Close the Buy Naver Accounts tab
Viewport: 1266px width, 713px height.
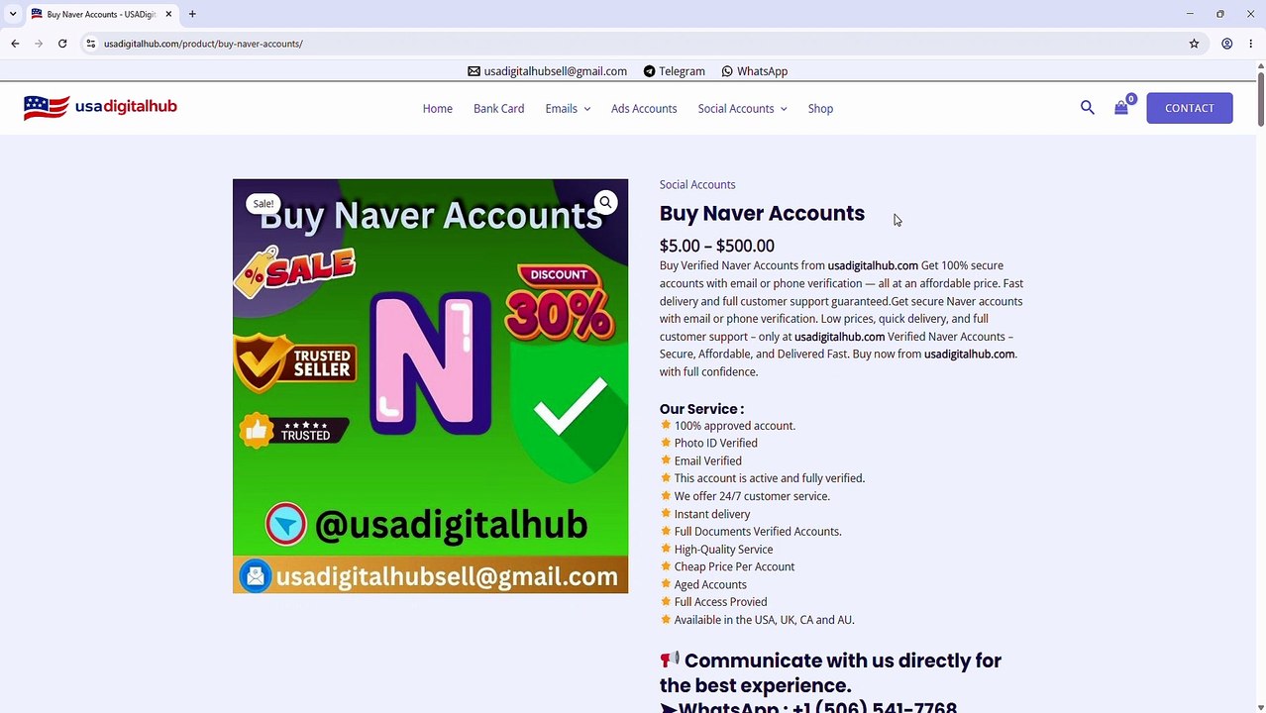[x=168, y=14]
